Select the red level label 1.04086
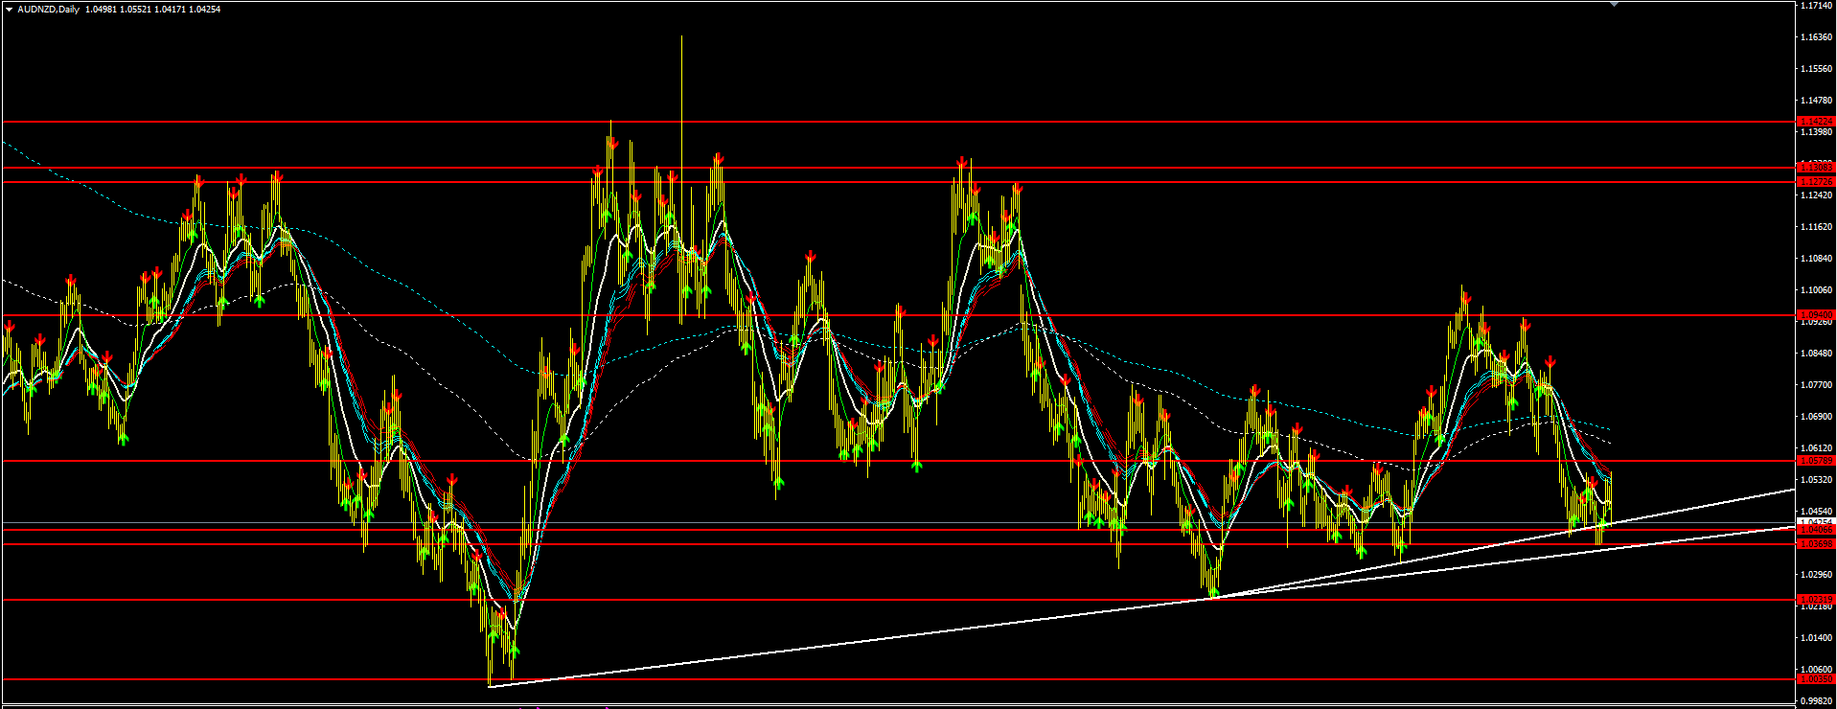Screen dimensions: 1837x709 1816,530
